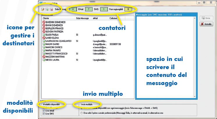Viewport: 217px width, 119px height.
Task: Click unreachable icon beside GHEDINI DOMENICO
Action: coord(44,22)
